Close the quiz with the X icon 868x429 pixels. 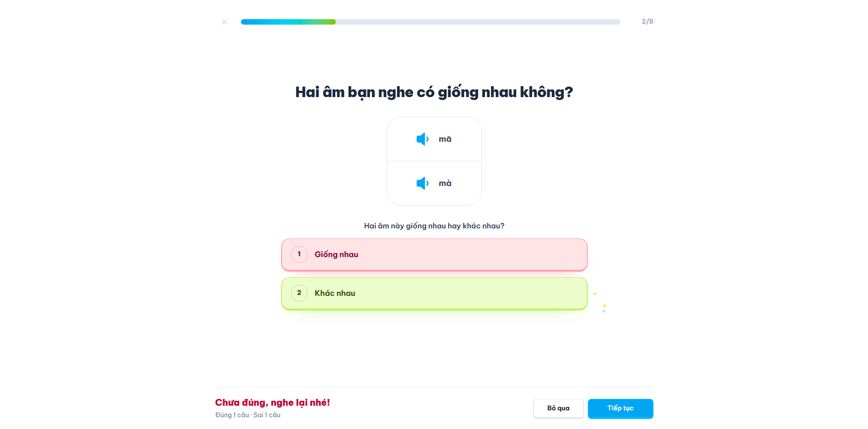[225, 22]
